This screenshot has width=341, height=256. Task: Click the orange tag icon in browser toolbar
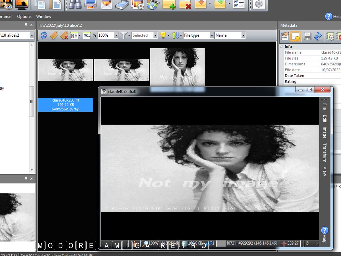(54, 35)
